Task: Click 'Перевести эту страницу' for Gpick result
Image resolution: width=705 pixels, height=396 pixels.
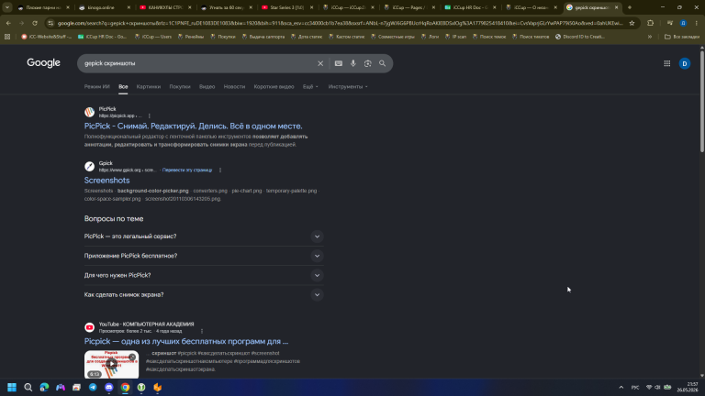Action: (x=187, y=170)
